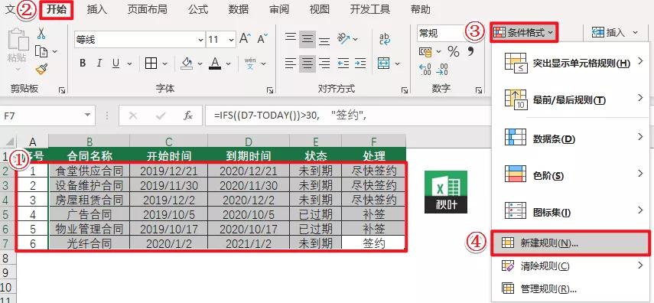Toggle bold formatting
Viewport: 654px width, 303px height.
[83, 64]
